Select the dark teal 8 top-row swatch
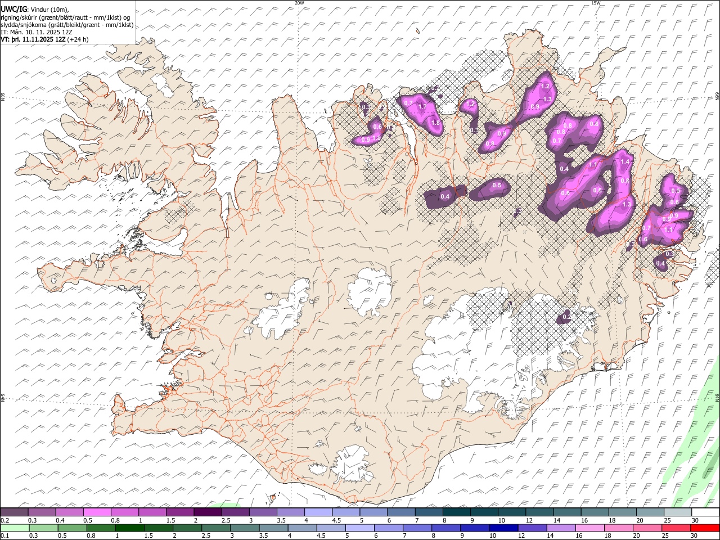The width and height of the screenshot is (720, 540). [456, 512]
